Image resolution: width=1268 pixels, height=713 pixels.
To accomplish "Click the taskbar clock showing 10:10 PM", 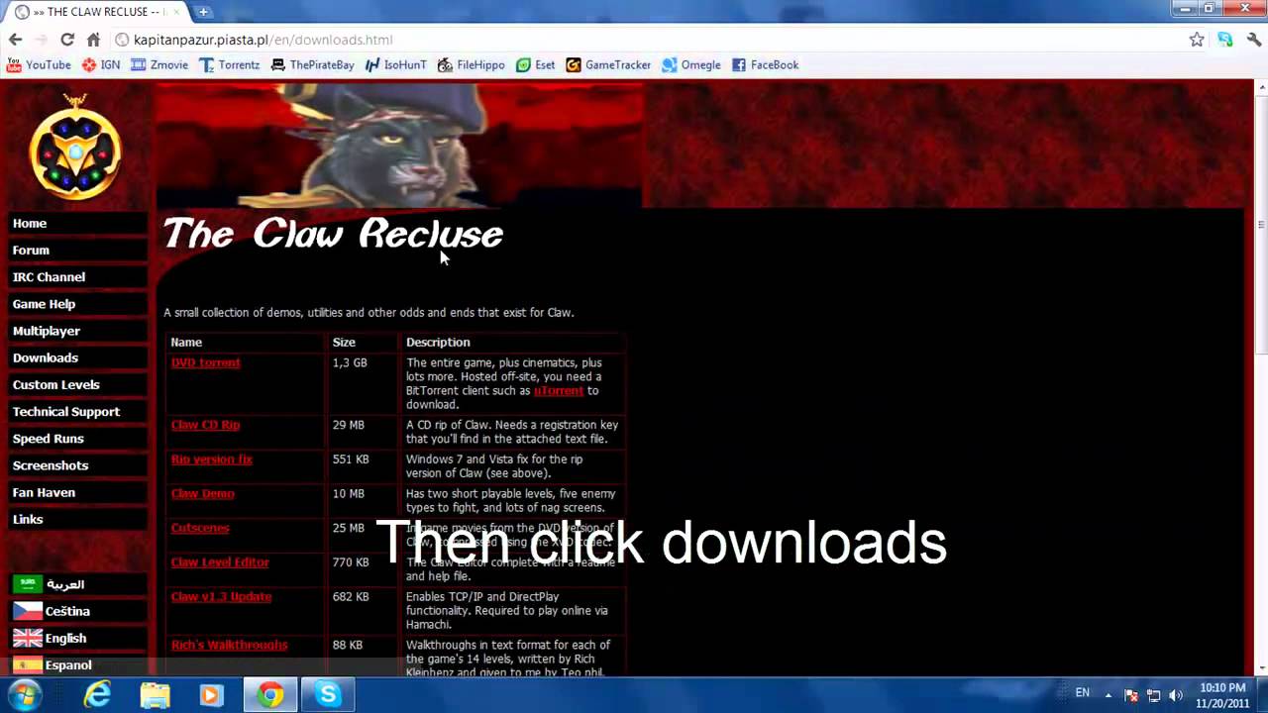I will pyautogui.click(x=1221, y=695).
